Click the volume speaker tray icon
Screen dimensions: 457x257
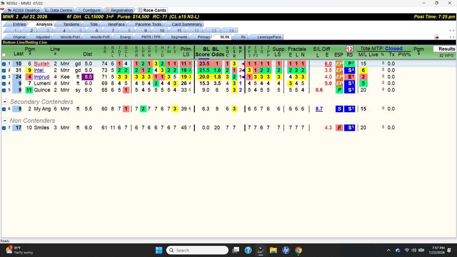414,250
